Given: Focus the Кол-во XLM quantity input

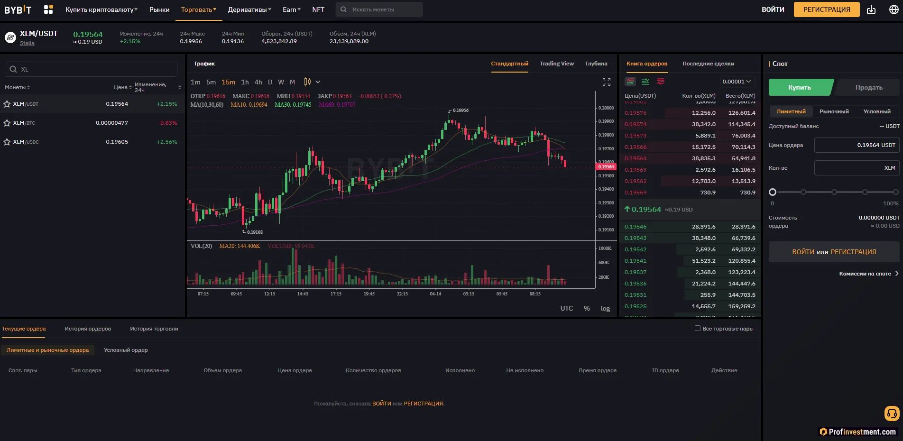Looking at the screenshot, I should click(x=857, y=168).
